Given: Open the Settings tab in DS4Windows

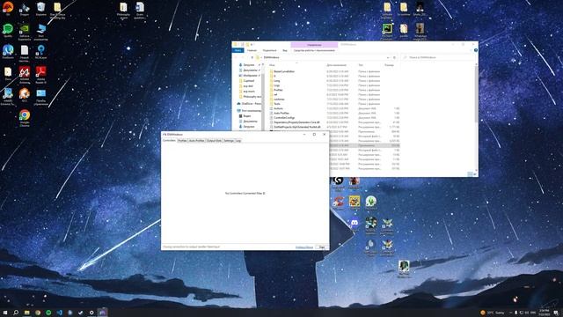Looking at the screenshot, I should pyautogui.click(x=229, y=141).
